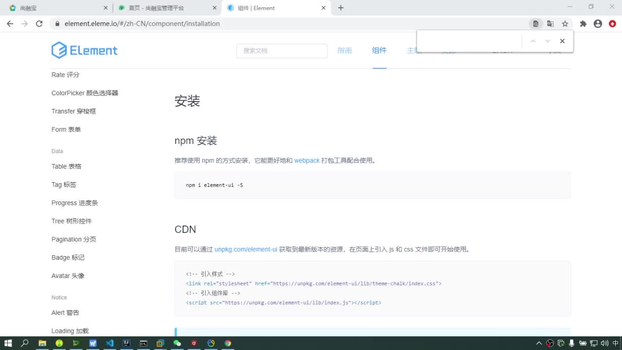
Task: Open OBS tray icon
Action: 550,343
